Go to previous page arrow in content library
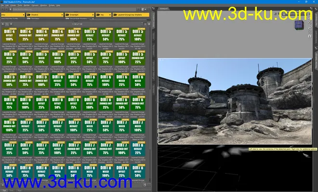This screenshot has height=192, width=318. click(2, 24)
